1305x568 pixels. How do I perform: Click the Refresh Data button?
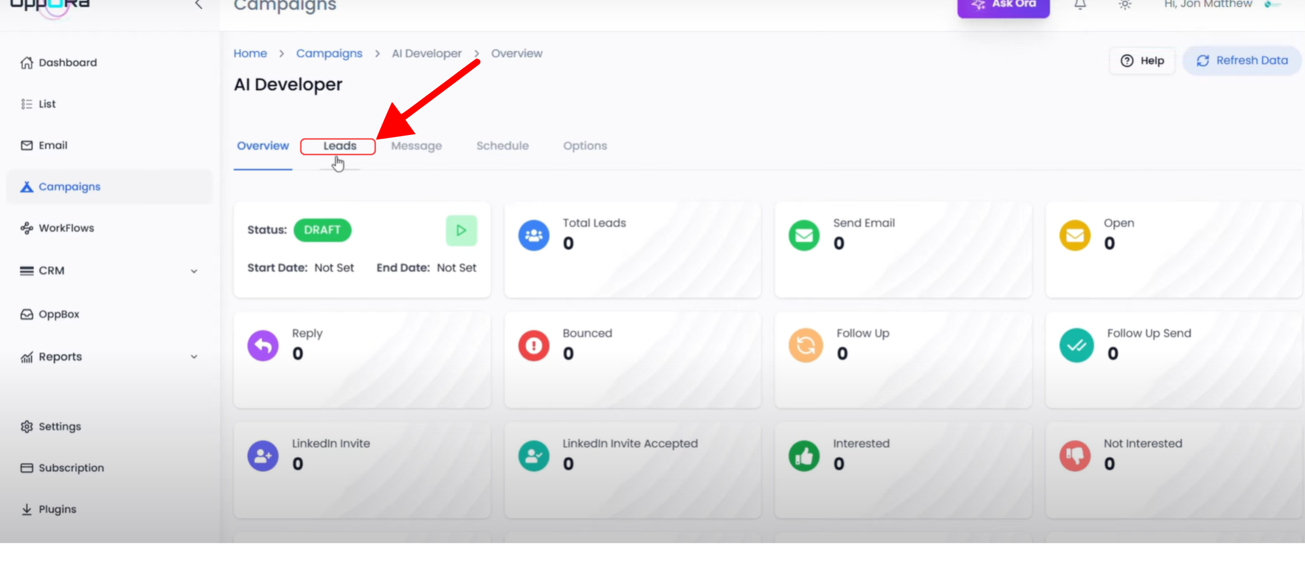click(x=1242, y=61)
